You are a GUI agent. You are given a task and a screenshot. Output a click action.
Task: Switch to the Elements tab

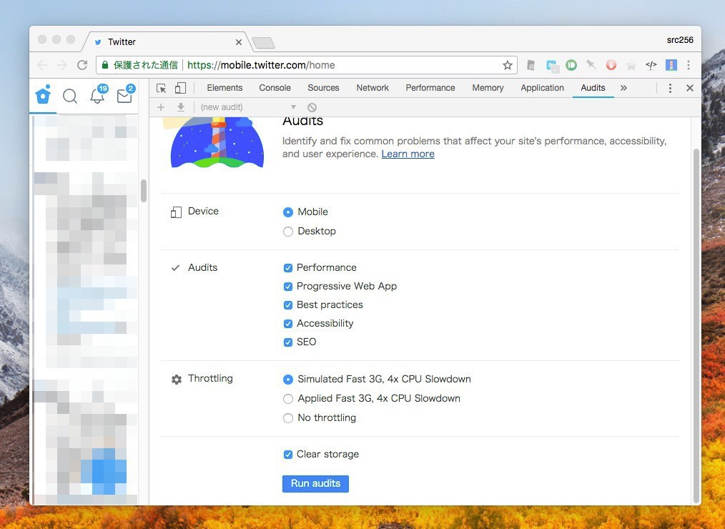tap(225, 88)
